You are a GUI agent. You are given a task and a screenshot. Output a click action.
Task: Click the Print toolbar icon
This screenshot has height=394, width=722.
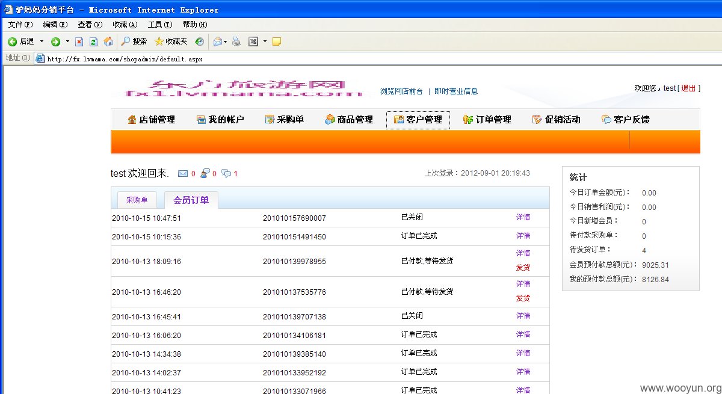coord(236,42)
